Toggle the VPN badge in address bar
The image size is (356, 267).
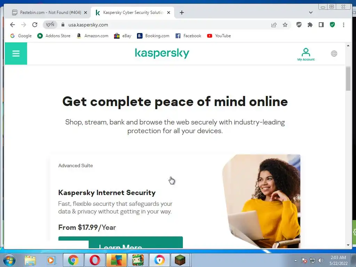pyautogui.click(x=50, y=25)
